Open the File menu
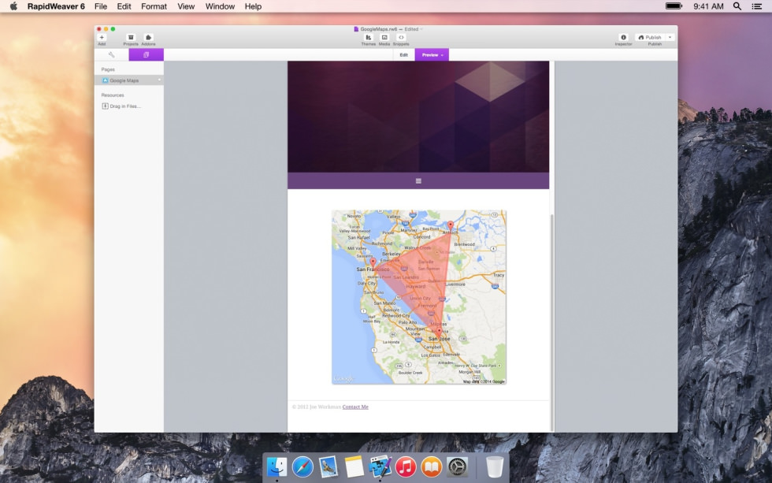772x483 pixels. [x=101, y=6]
